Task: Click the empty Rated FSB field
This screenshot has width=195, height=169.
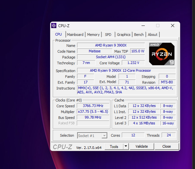Action: tap(93, 123)
